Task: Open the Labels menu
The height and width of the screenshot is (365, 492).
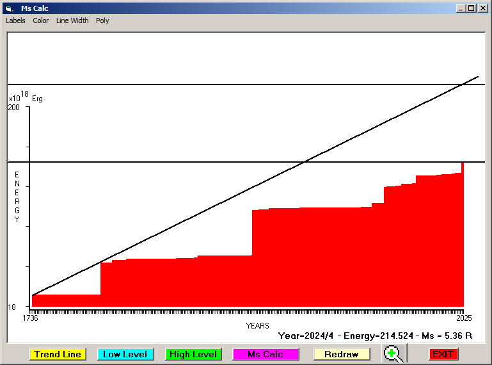Action: (x=15, y=20)
